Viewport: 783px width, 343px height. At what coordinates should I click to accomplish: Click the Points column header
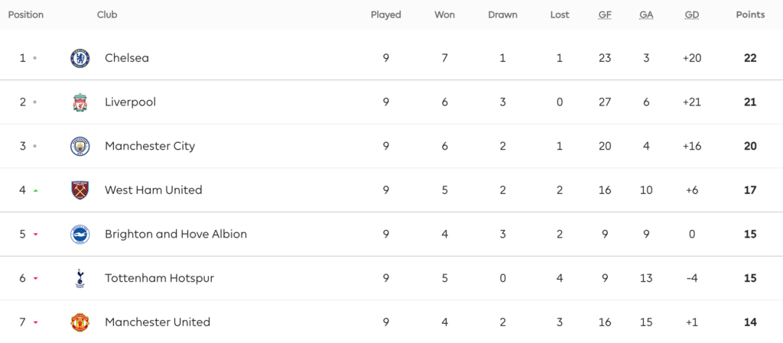pos(750,15)
